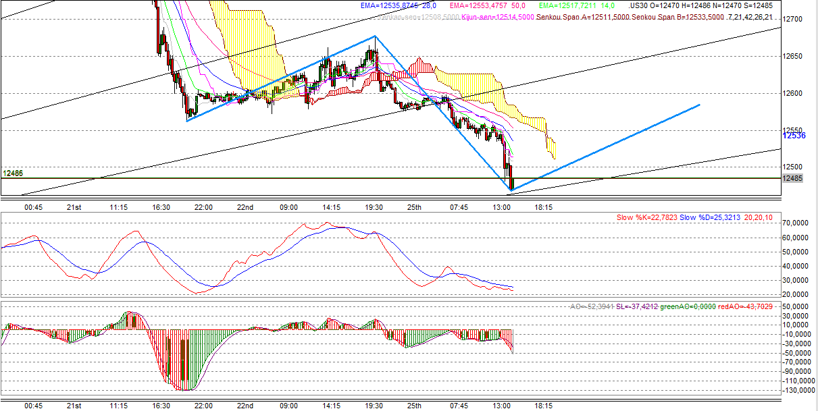Click the Slow %K=22,7823 stochastic label

647,217
